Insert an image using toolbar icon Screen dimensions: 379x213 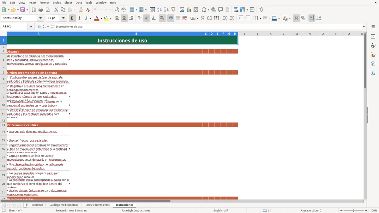(x=182, y=10)
